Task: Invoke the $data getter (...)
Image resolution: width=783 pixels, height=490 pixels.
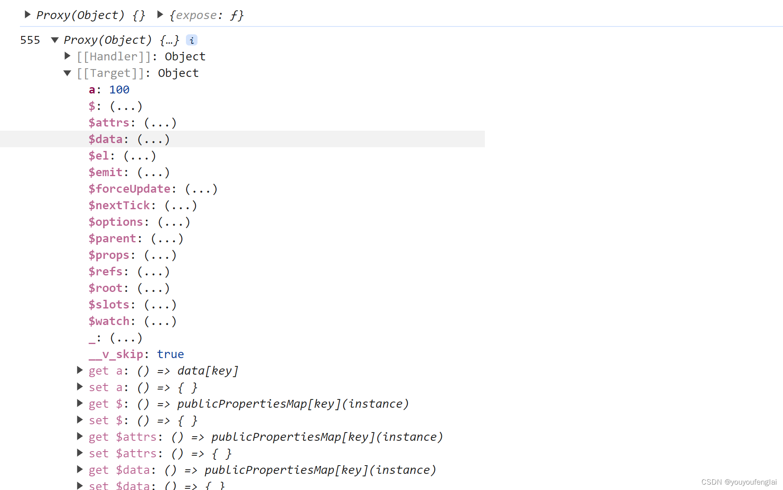Action: [x=153, y=139]
